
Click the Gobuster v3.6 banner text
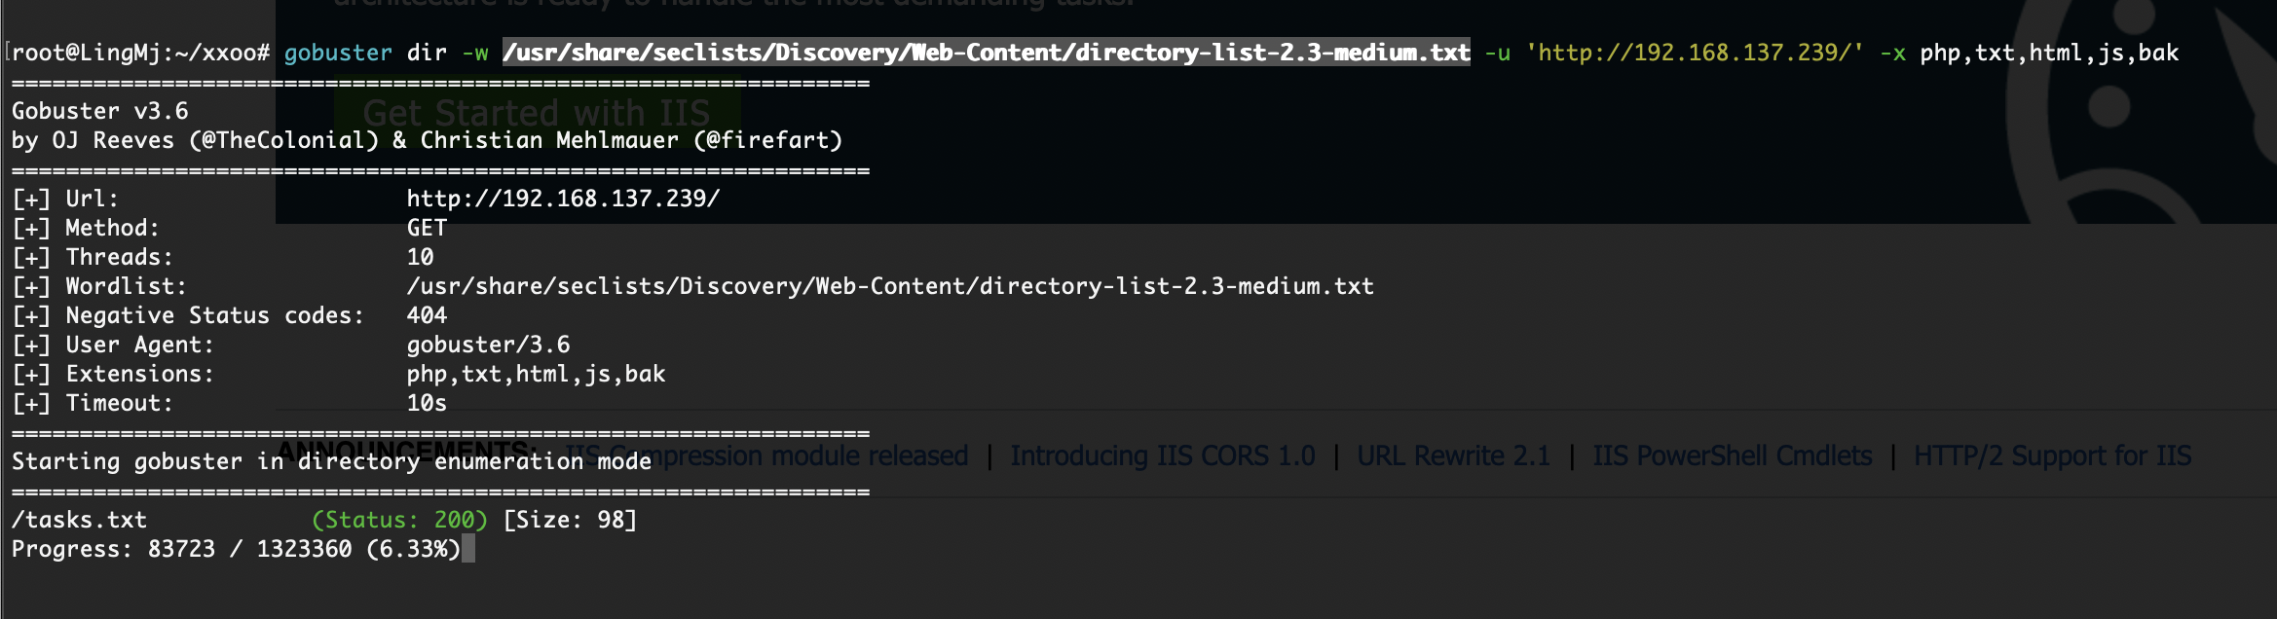point(99,111)
